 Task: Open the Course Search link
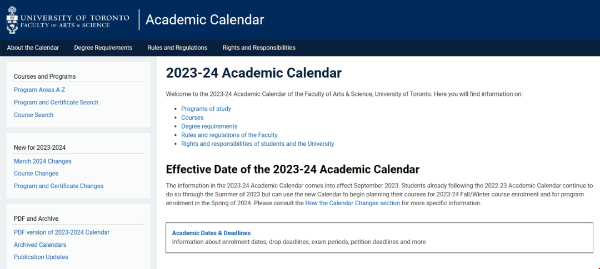coord(33,115)
